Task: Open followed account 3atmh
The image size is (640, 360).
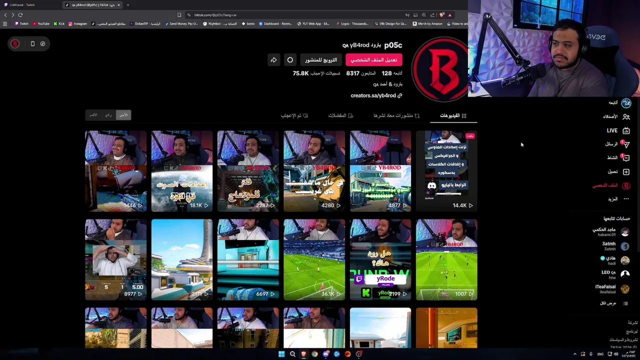Action: point(615,246)
